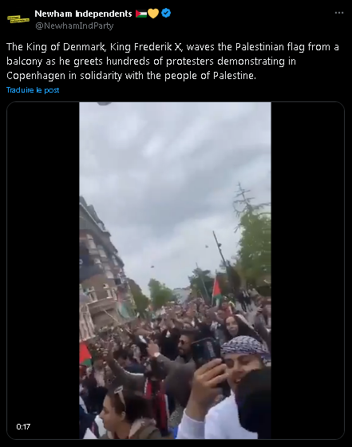Image resolution: width=352 pixels, height=447 pixels.
Task: Click the right black bar of video
Action: (x=307, y=271)
